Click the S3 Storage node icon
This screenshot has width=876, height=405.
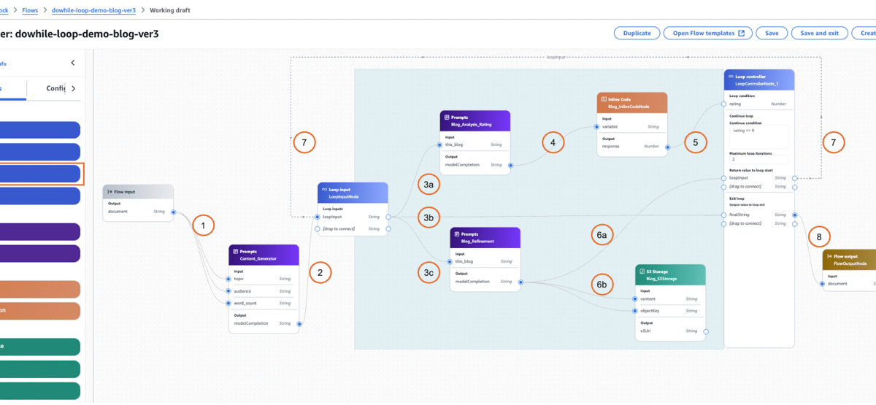pos(640,271)
